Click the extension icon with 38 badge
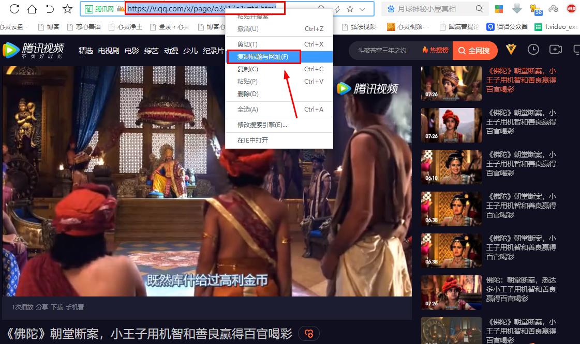This screenshot has height=344, width=580. (x=536, y=9)
